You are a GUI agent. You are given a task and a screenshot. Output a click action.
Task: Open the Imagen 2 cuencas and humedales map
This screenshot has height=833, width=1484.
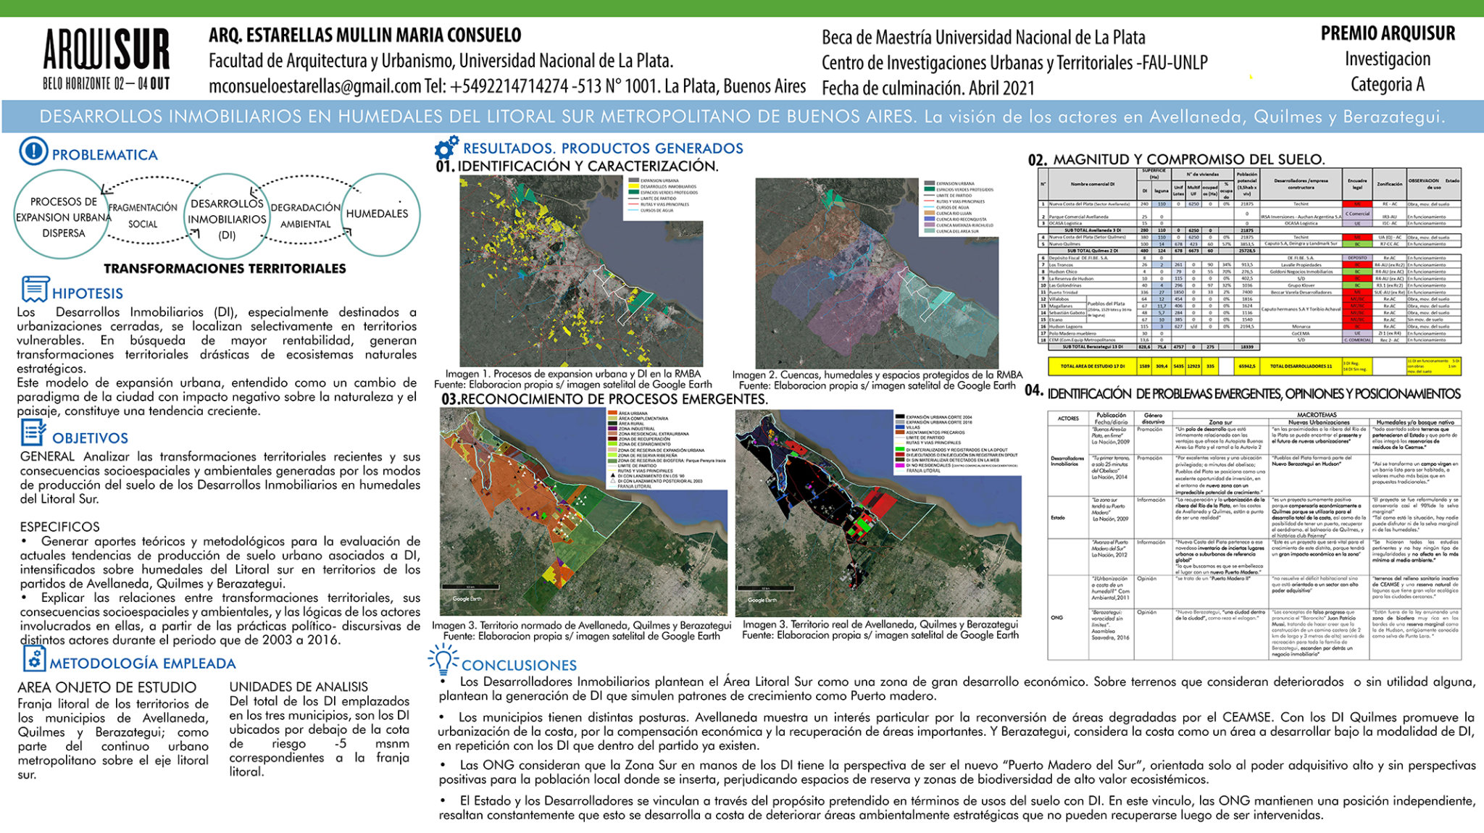coord(877,273)
